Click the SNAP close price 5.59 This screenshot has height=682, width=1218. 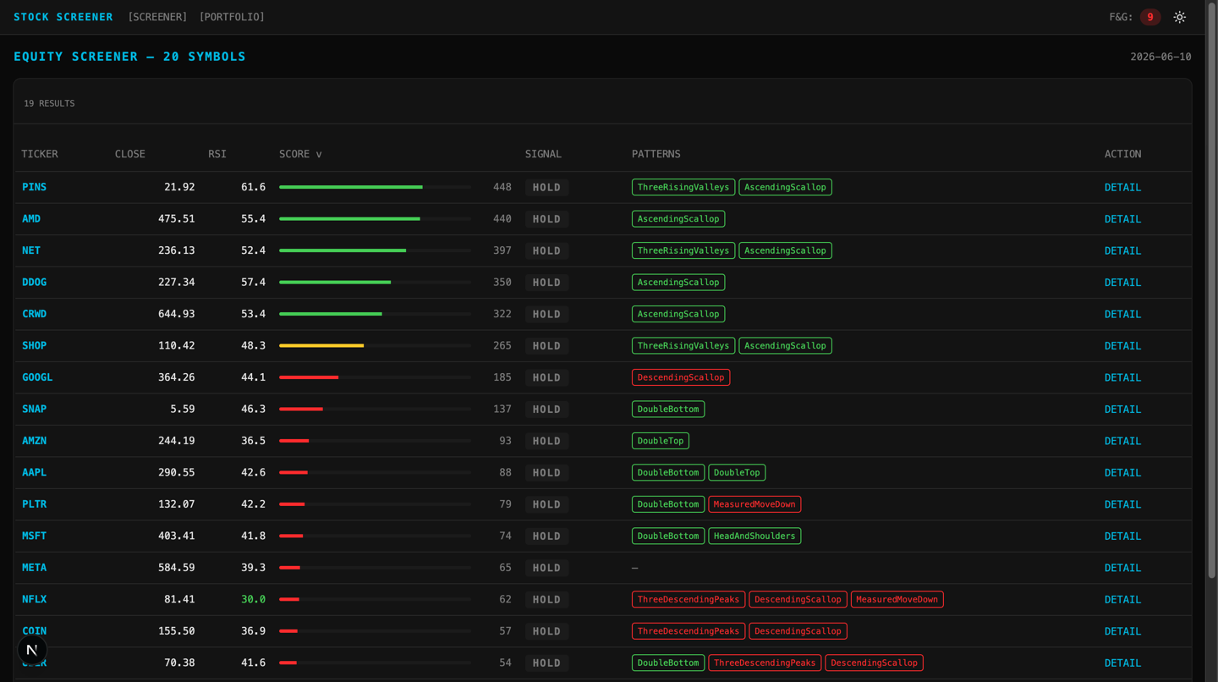click(183, 410)
